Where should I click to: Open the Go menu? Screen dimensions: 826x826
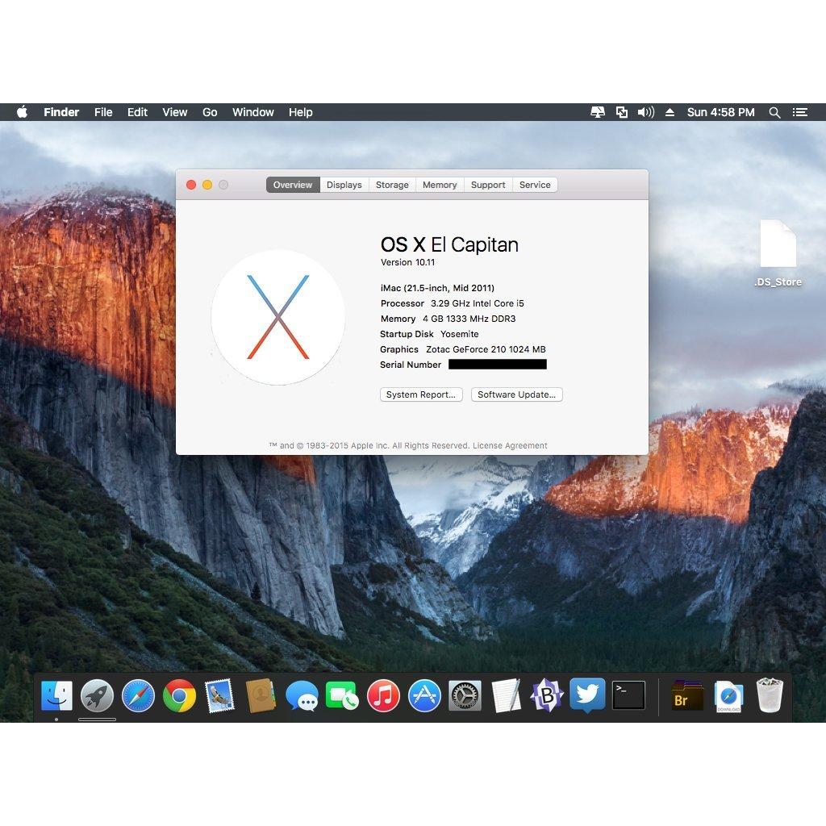[x=210, y=112]
